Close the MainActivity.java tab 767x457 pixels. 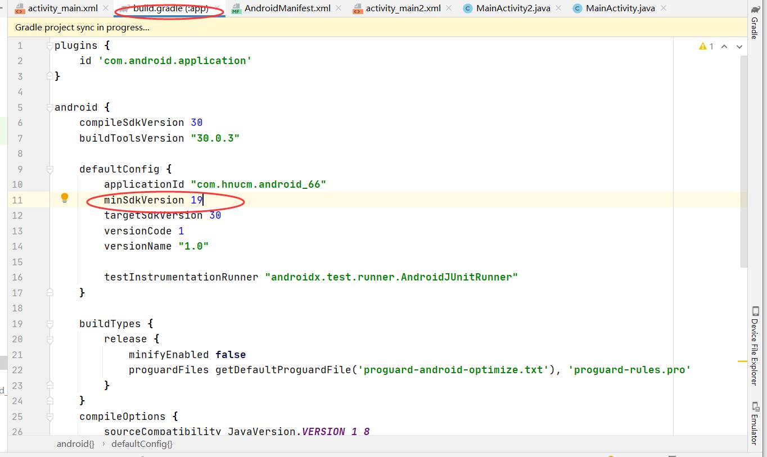(664, 8)
